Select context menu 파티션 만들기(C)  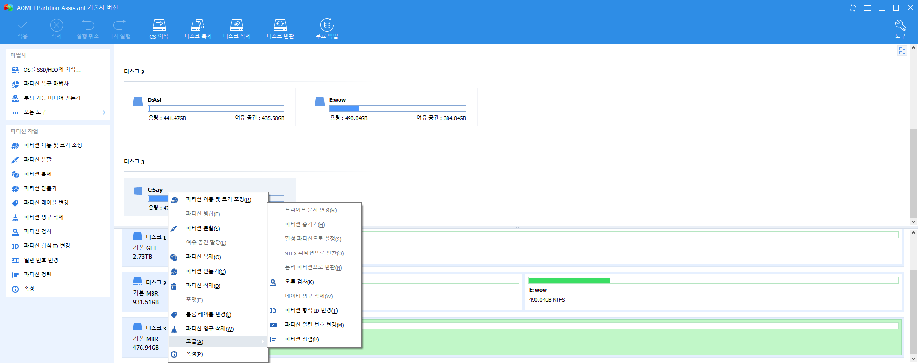[x=218, y=271]
